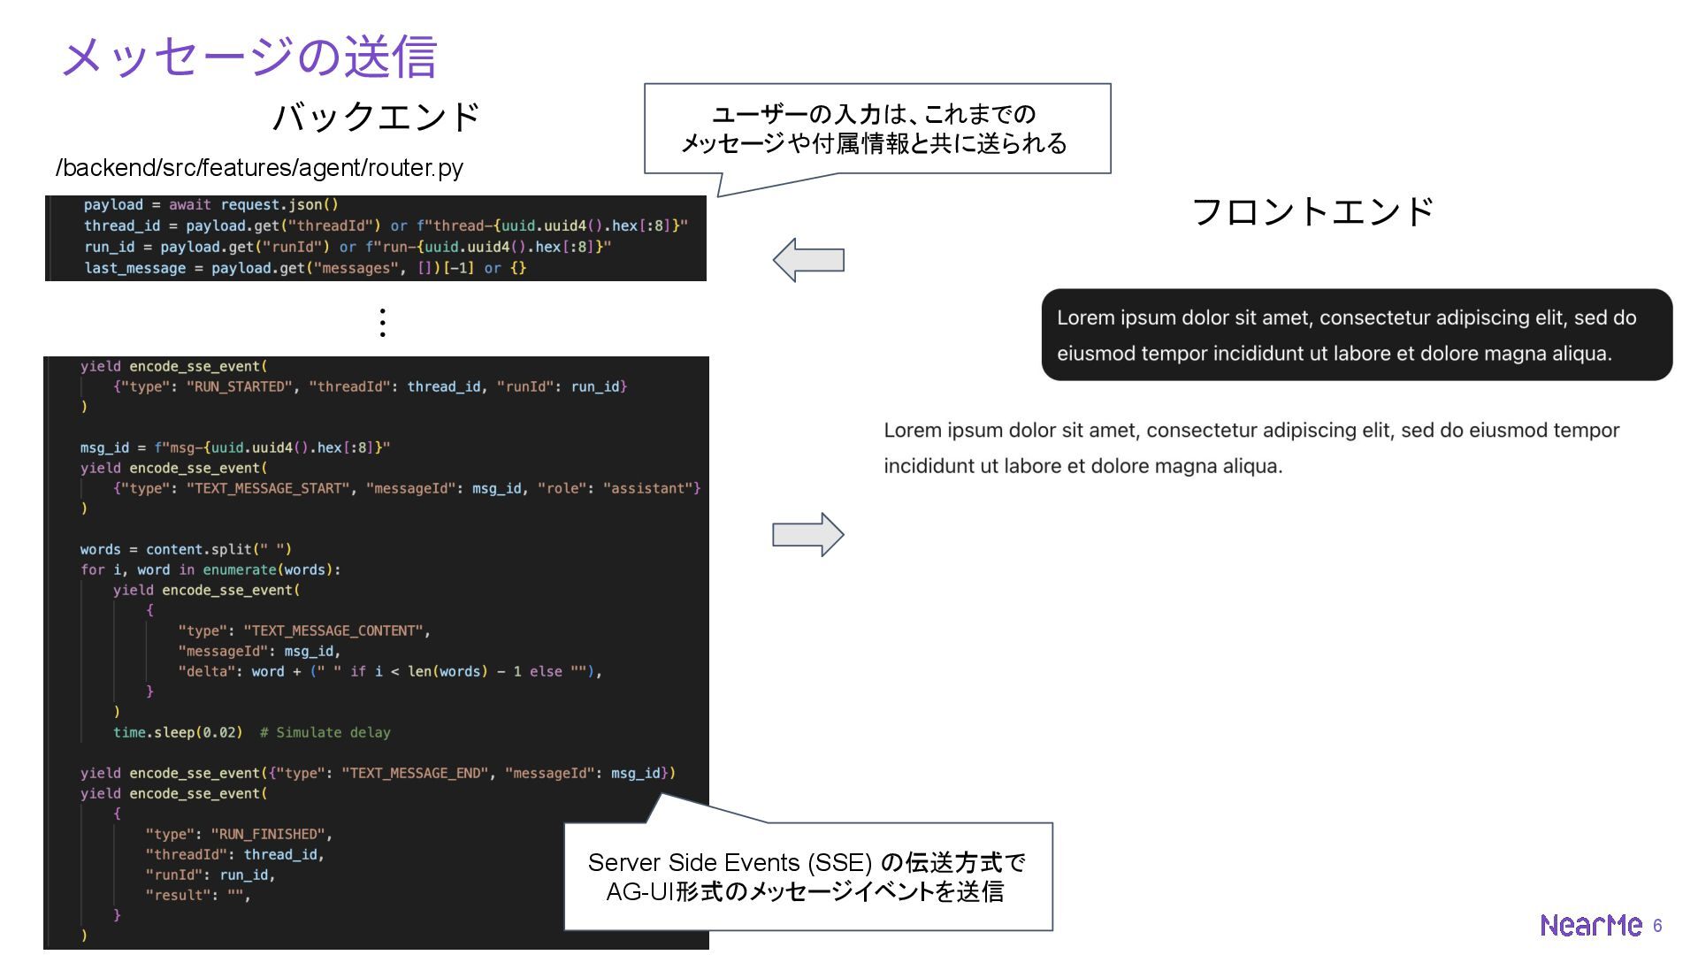The width and height of the screenshot is (1698, 955).
Task: Click the user input callout box
Action: pos(876,129)
